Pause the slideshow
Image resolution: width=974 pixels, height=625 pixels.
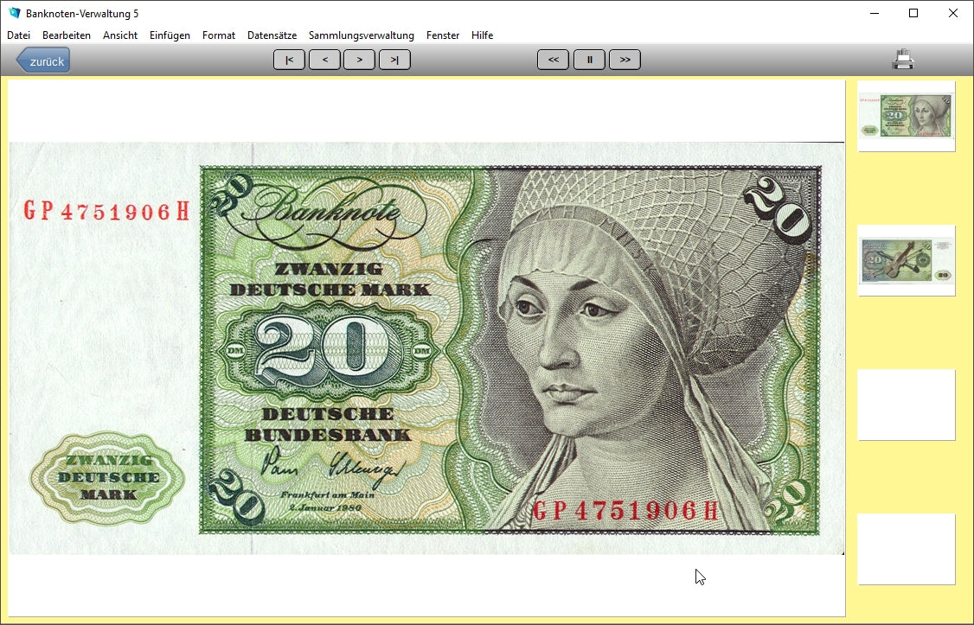589,60
